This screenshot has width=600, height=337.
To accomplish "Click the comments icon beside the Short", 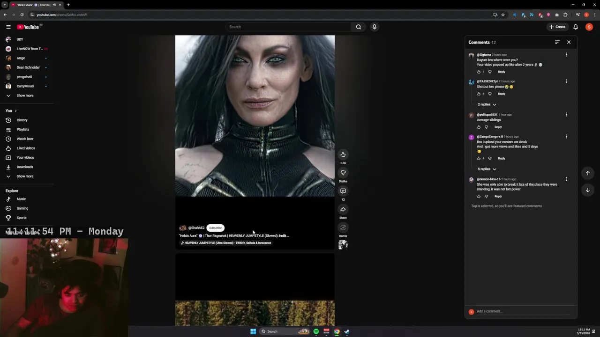I will click(x=343, y=191).
